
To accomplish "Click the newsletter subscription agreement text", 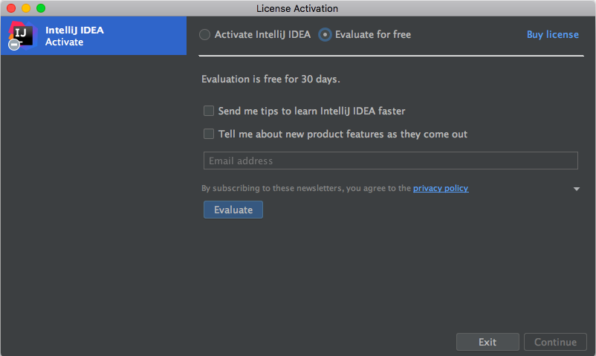I will [306, 189].
